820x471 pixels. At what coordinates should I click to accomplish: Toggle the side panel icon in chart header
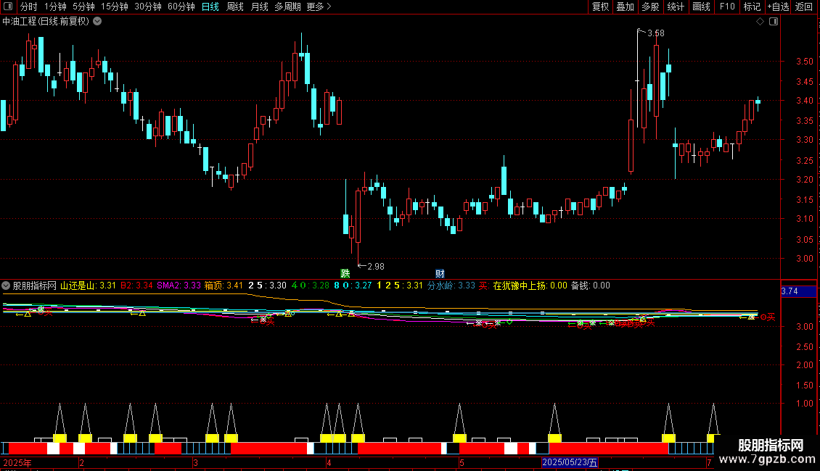774,22
